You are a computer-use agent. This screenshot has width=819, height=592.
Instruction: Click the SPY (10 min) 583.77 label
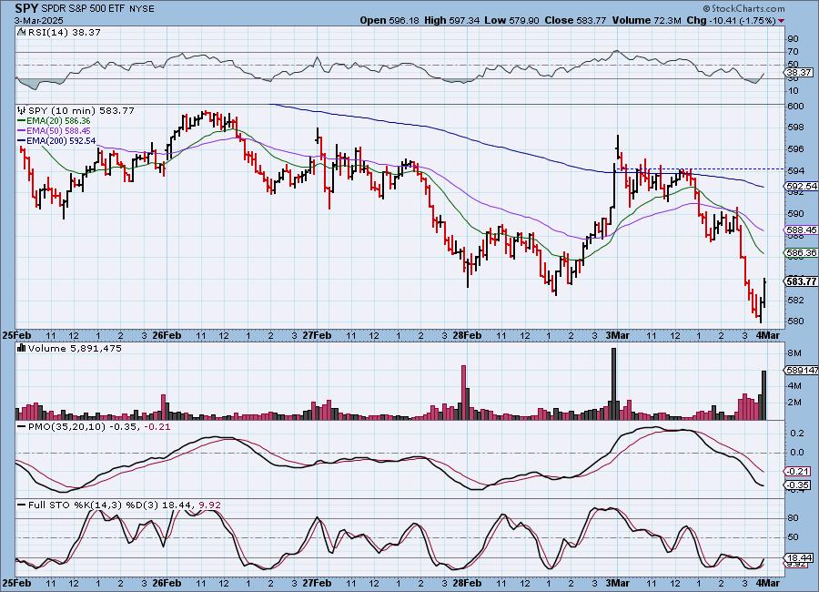81,110
